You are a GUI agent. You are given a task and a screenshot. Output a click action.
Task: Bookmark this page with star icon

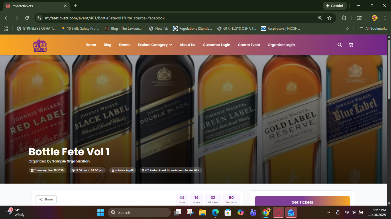pyautogui.click(x=329, y=18)
